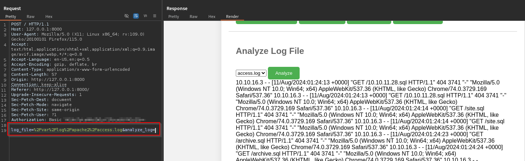Click the 'Authorization: Basic' header line
Screen dimensions: 525x161
[x=78, y=120]
